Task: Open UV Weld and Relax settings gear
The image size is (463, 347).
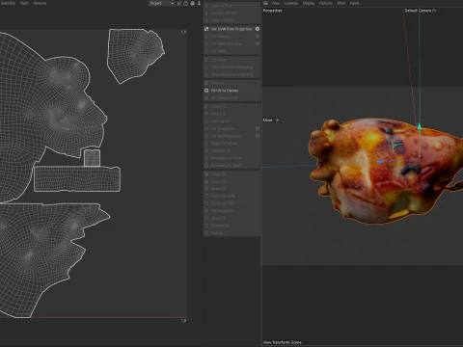Action: click(258, 43)
